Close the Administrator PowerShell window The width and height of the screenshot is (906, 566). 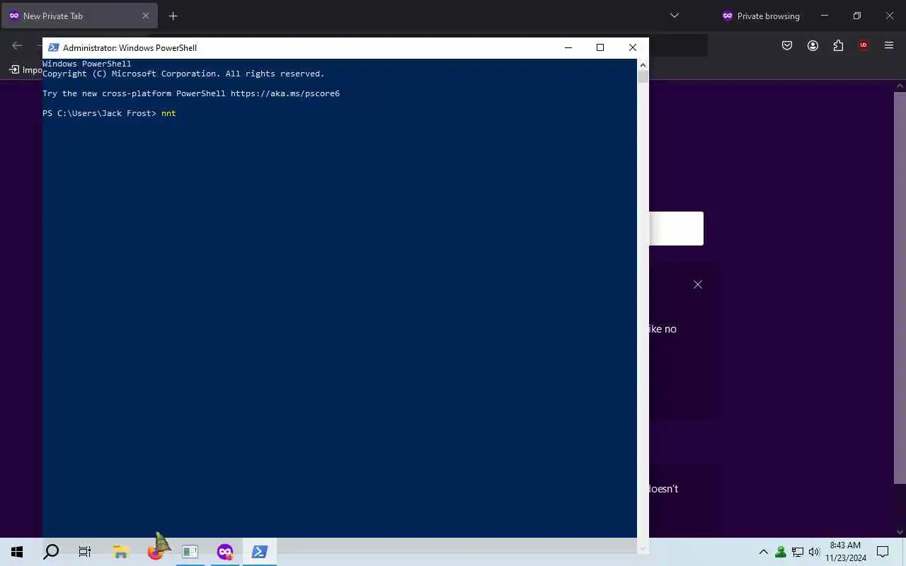[633, 47]
